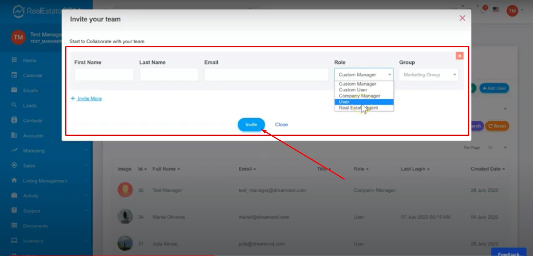Open Calendar from sidebar icon
533x256 pixels.
point(14,75)
